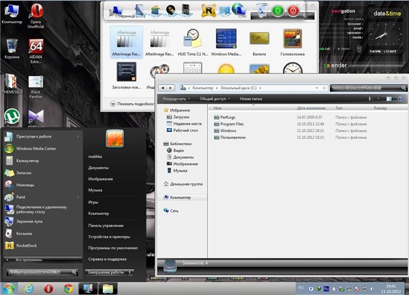409x295 pixels.
Task: Select the Program Files folder
Action: pos(232,123)
